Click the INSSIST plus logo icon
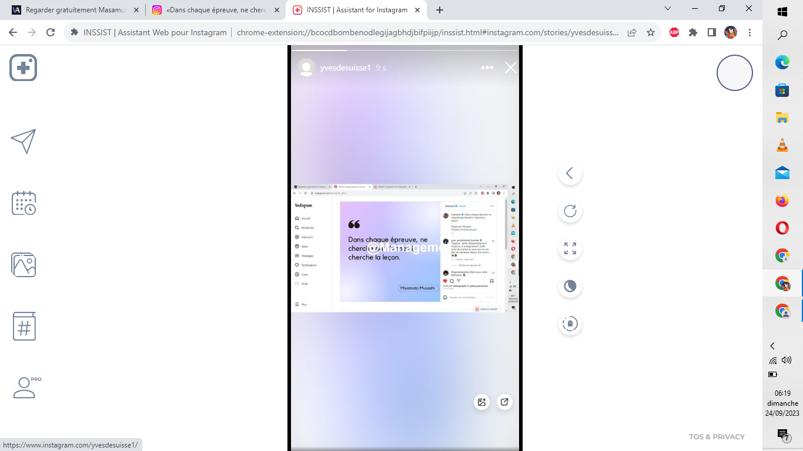803x451 pixels. click(x=24, y=68)
